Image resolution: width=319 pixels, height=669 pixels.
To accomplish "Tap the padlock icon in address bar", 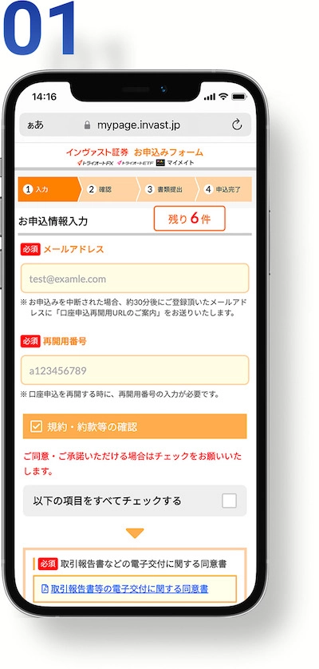I will click(x=88, y=125).
